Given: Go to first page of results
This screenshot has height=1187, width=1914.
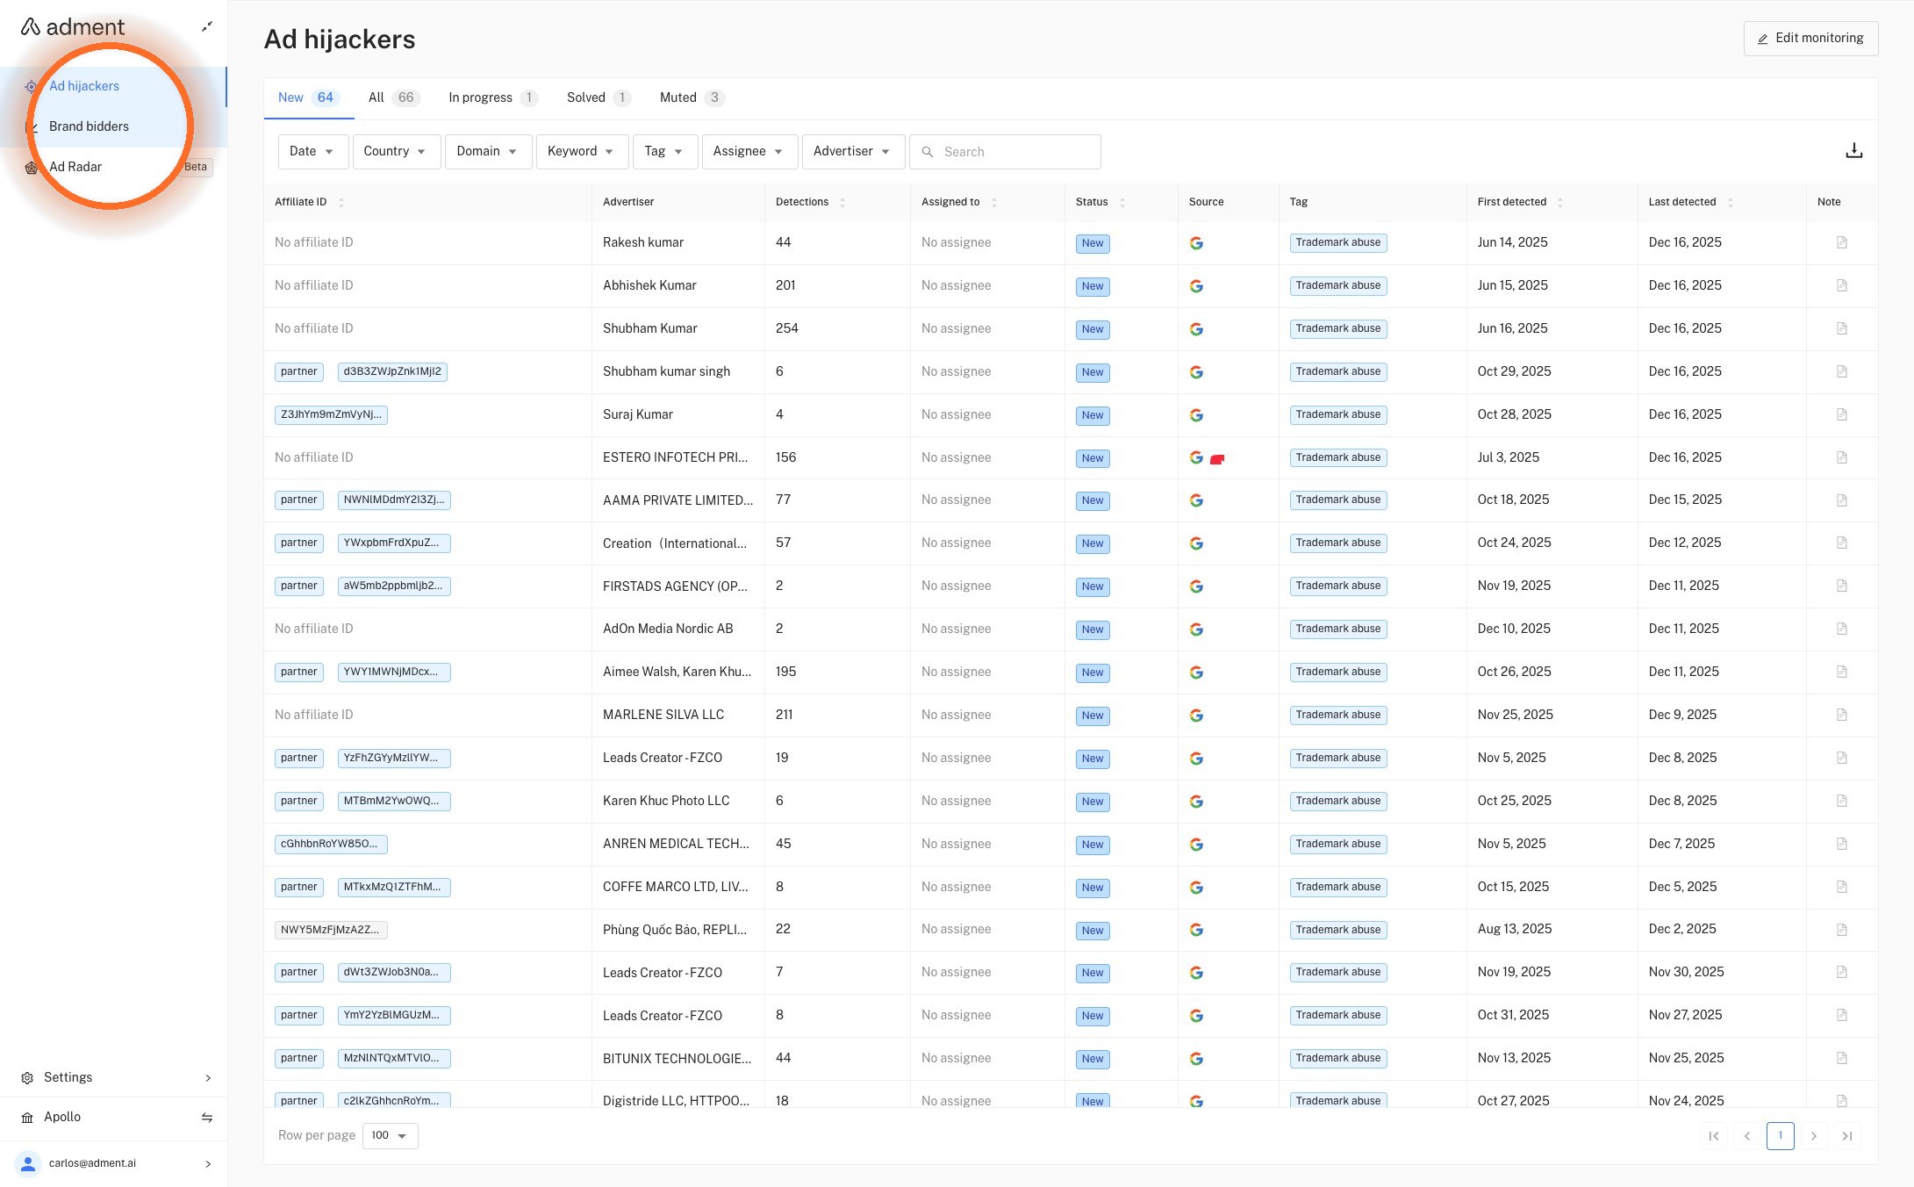Looking at the screenshot, I should [x=1713, y=1136].
